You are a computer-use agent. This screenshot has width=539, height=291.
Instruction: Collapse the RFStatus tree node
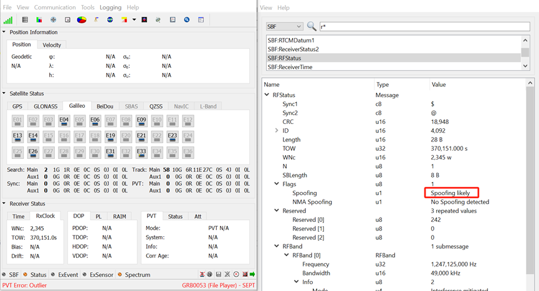267,95
